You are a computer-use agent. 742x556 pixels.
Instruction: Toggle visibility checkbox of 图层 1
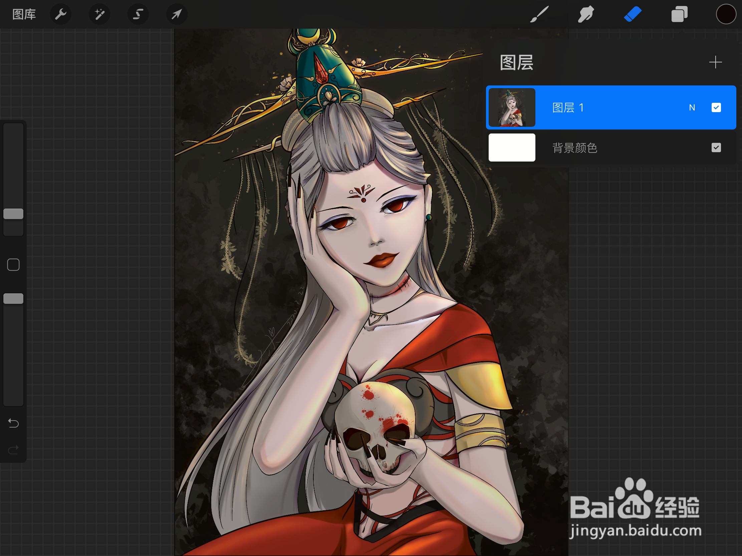pos(716,108)
